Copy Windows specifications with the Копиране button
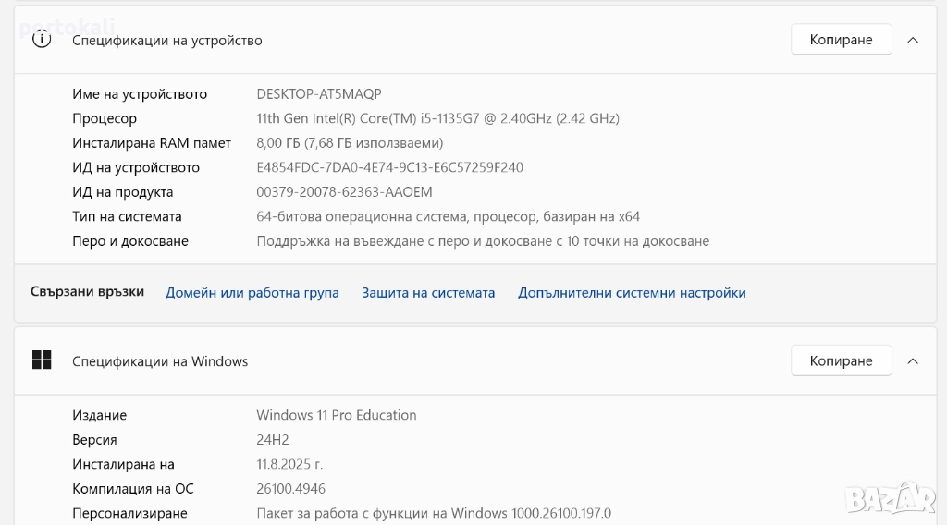 pos(841,360)
